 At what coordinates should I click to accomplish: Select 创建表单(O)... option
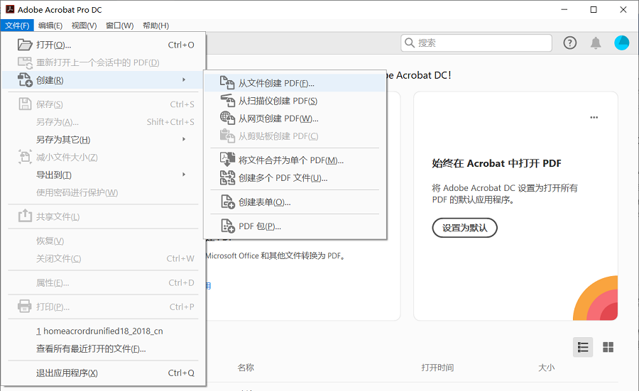click(295, 202)
